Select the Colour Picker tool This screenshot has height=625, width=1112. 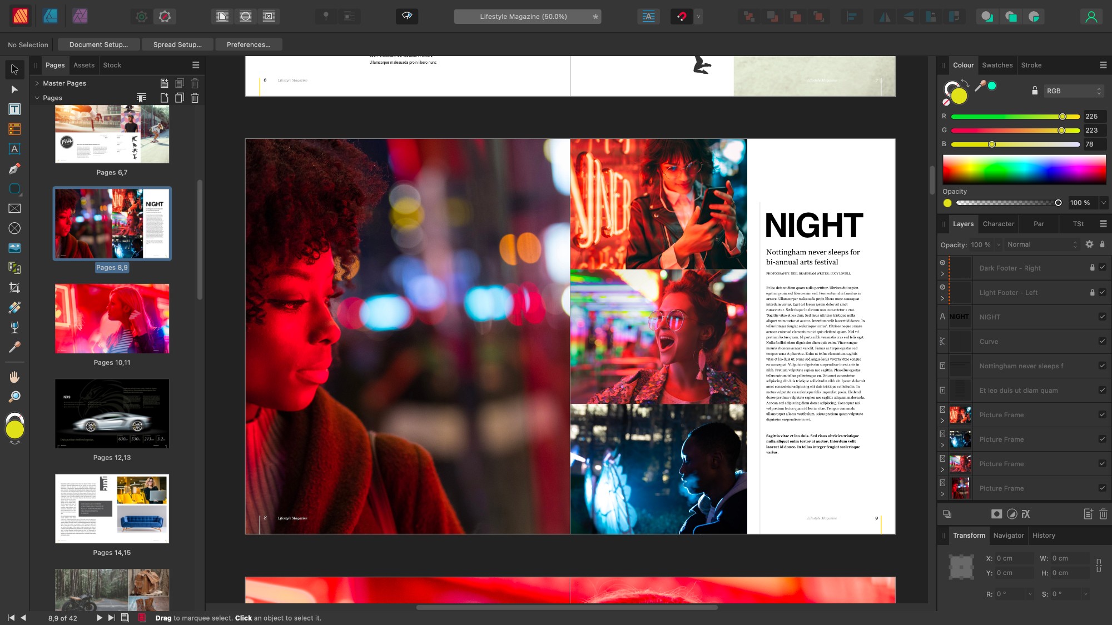15,347
